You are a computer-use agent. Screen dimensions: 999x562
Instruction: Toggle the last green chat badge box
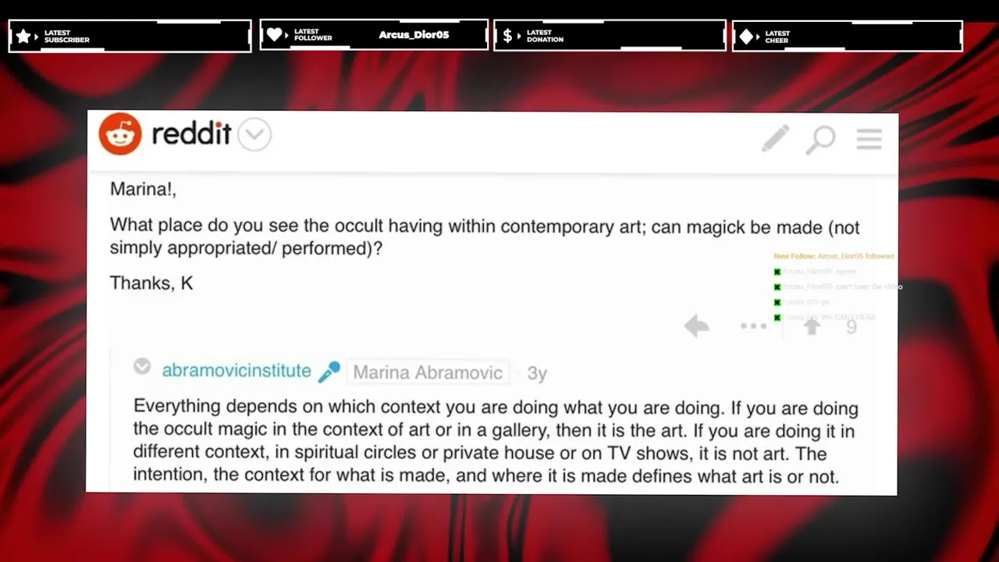tap(777, 317)
